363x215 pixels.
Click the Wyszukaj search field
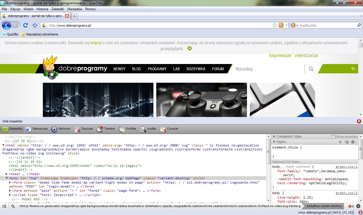(x=269, y=69)
